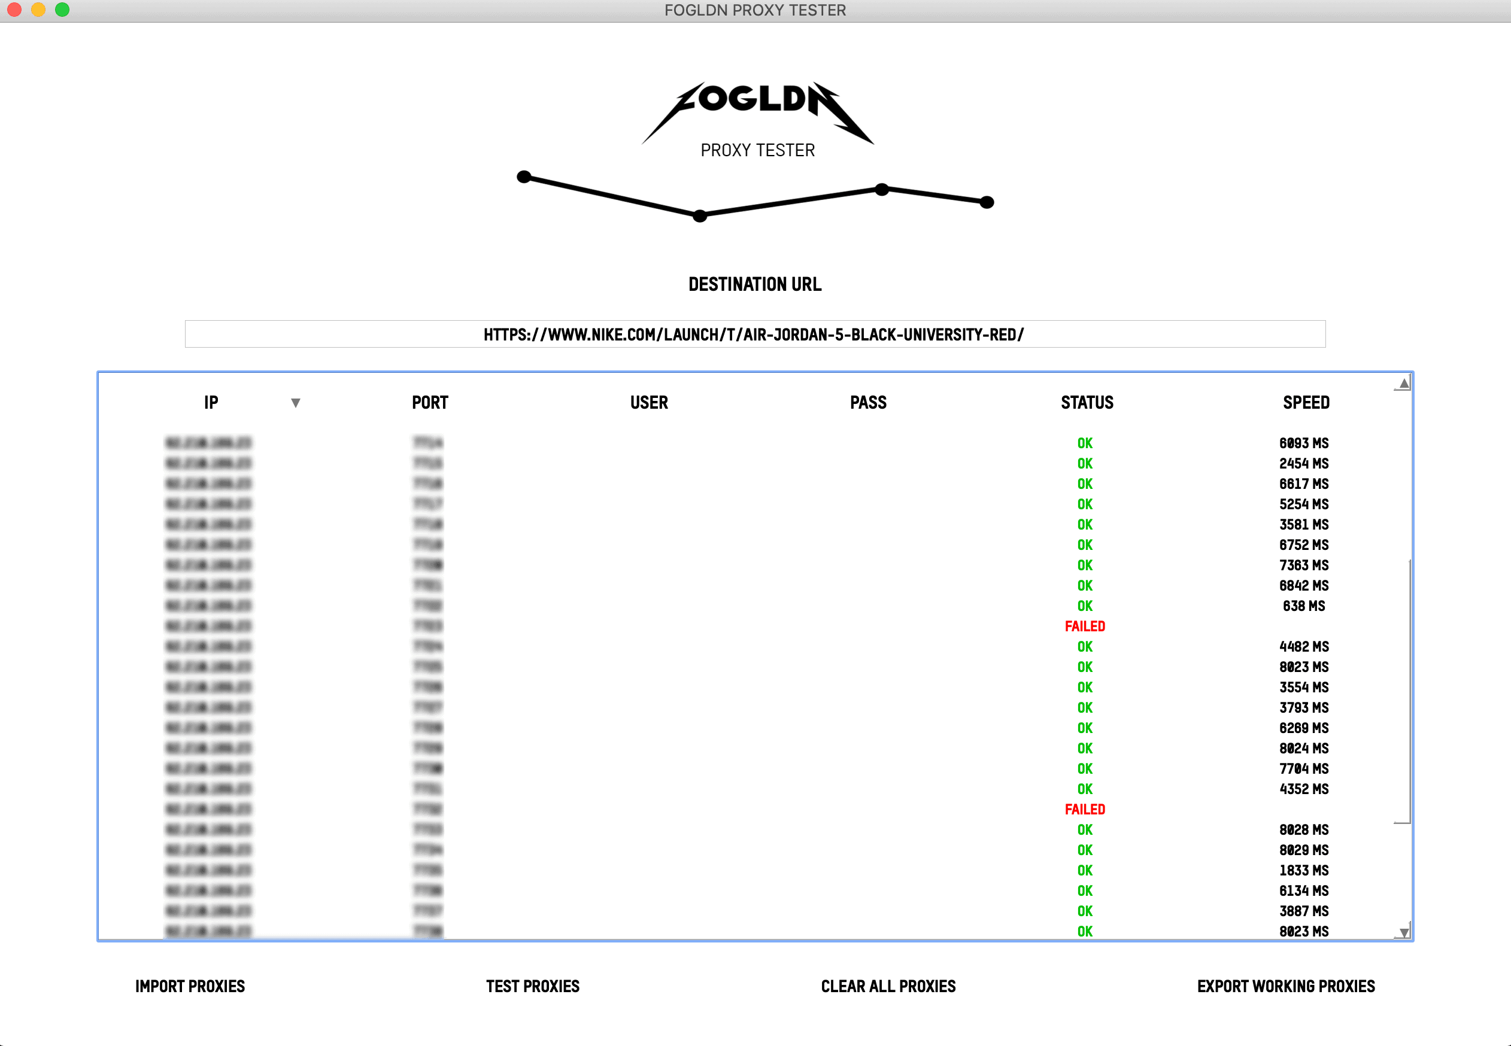Screen dimensions: 1511x1046
Task: Select row with speed 2454 MS
Action: tap(747, 464)
